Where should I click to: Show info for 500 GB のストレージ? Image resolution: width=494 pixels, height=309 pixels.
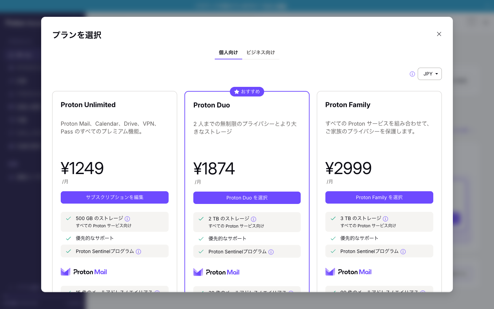coord(127,219)
